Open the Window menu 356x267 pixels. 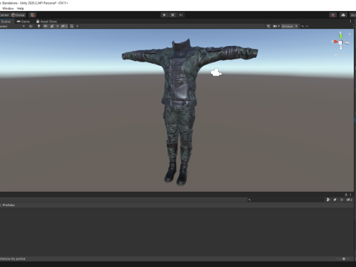coord(8,8)
